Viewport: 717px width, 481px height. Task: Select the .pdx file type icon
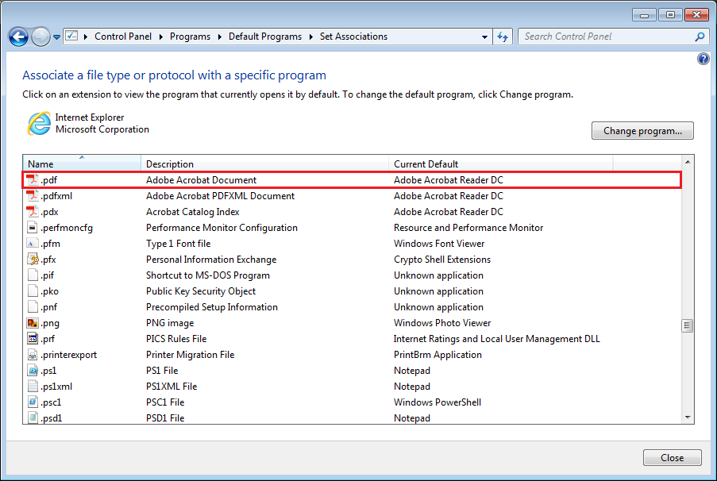[32, 212]
